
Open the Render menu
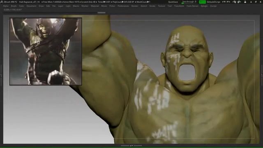pyautogui.click(x=134, y=6)
